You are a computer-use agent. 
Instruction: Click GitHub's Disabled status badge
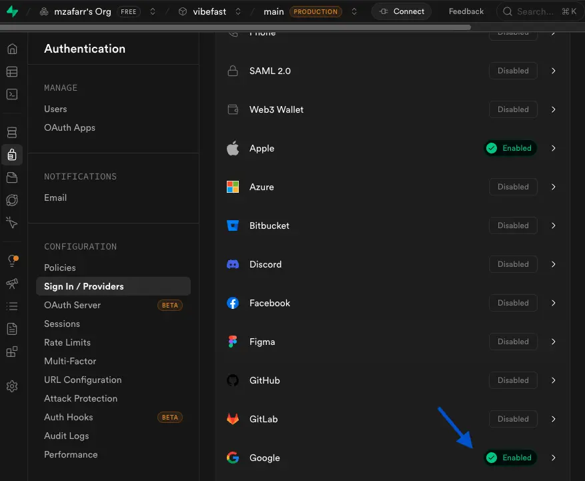point(513,380)
